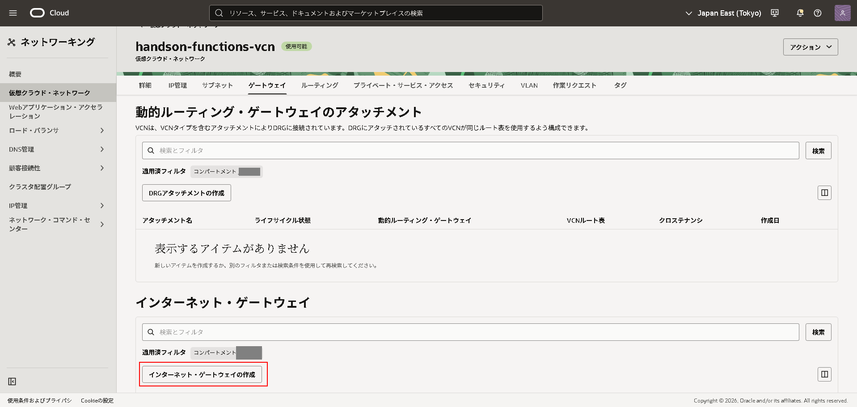Open the プライベート・サービス・アクセス tab
This screenshot has width=857, height=407.
pyautogui.click(x=403, y=85)
